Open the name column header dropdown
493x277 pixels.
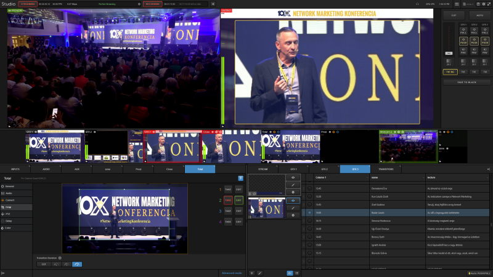[x=423, y=177]
